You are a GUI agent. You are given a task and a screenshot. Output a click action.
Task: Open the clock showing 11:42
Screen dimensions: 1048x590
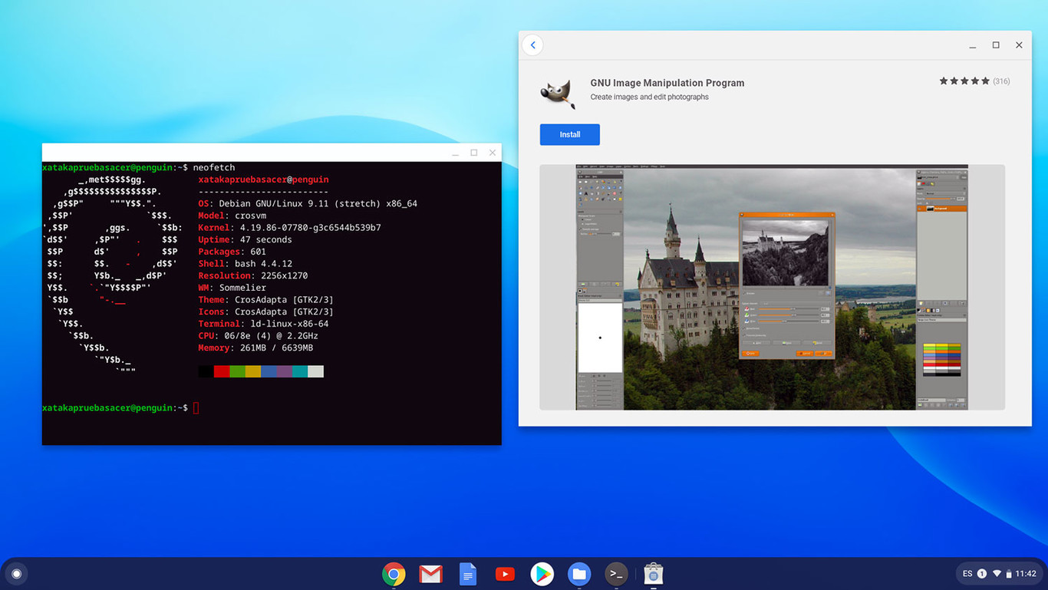[x=1025, y=573]
